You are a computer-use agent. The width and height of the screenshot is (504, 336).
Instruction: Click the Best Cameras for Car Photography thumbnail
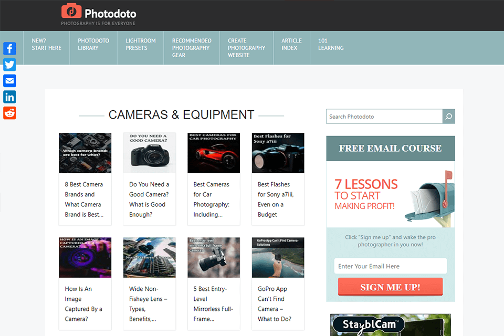pos(214,153)
